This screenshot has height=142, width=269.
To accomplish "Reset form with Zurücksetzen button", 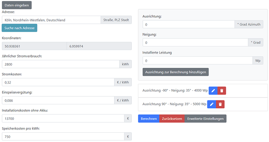I will (x=172, y=119).
